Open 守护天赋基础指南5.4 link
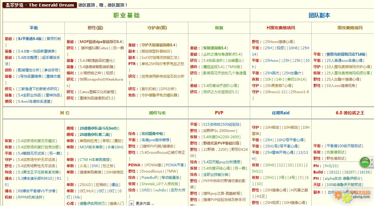The image size is (374, 206). click(158, 45)
